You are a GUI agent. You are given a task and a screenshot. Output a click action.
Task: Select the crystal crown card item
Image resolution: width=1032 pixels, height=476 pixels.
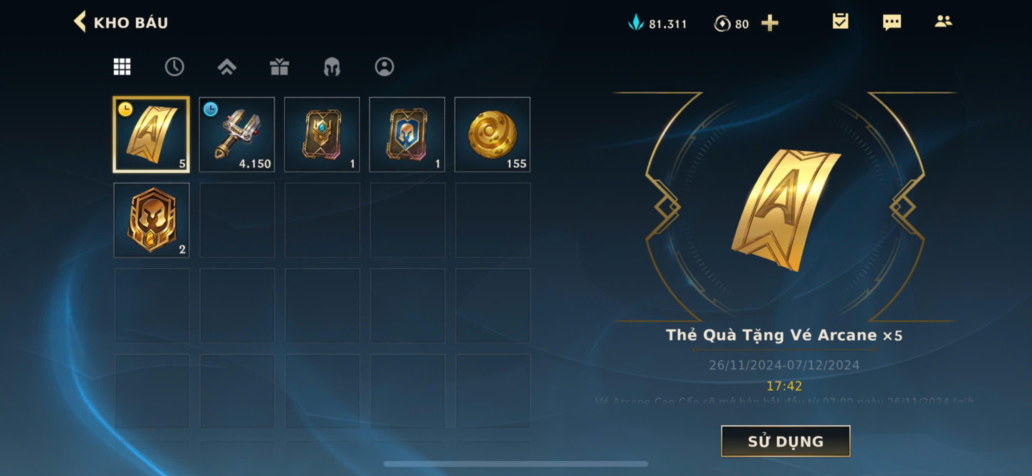(x=322, y=135)
